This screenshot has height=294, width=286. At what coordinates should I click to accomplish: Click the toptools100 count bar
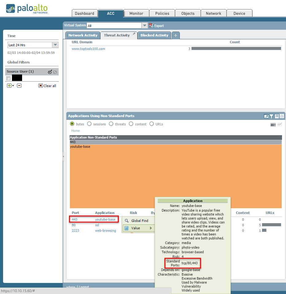click(x=236, y=48)
